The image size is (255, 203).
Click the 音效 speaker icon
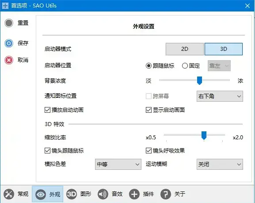(103, 194)
